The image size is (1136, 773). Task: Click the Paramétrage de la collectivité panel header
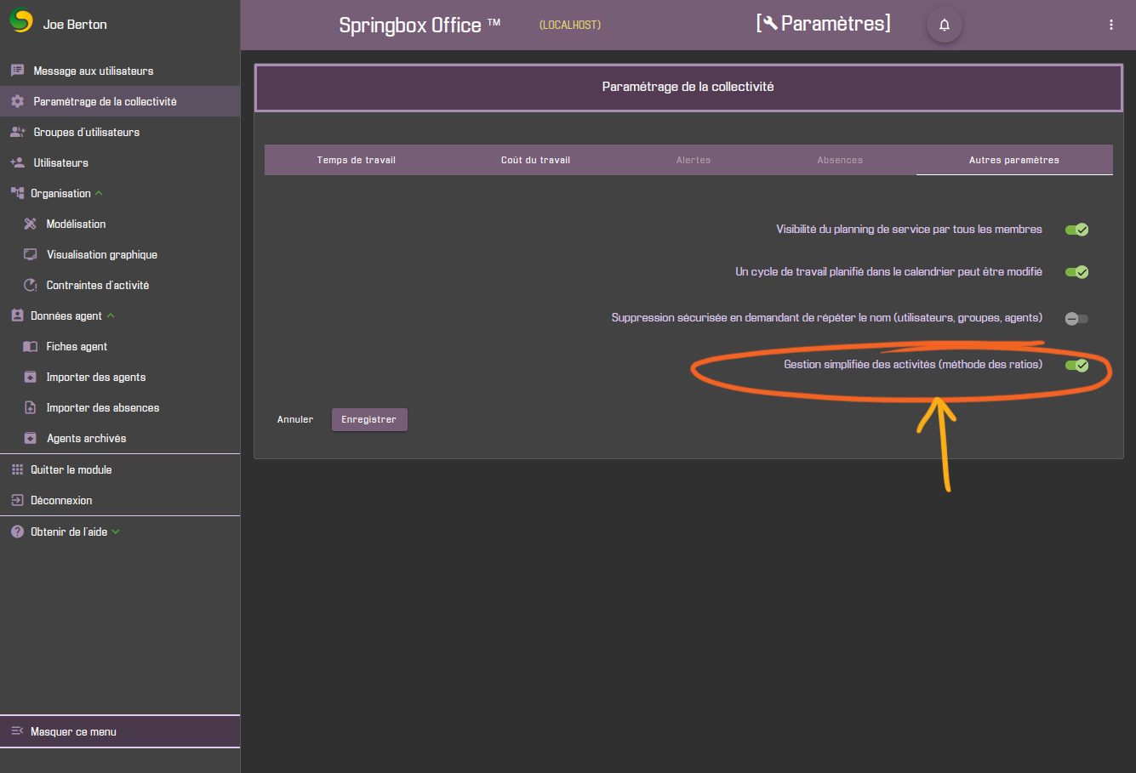pyautogui.click(x=688, y=87)
